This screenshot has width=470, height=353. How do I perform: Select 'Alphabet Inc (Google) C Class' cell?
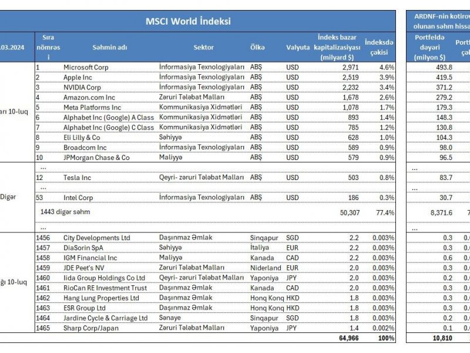coord(109,128)
